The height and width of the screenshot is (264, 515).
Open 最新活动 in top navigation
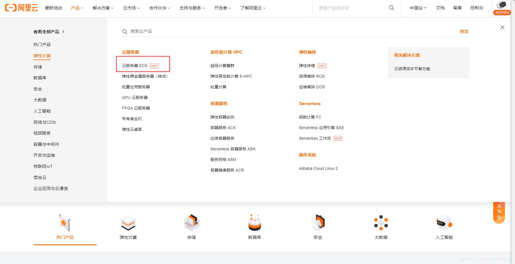coord(54,8)
